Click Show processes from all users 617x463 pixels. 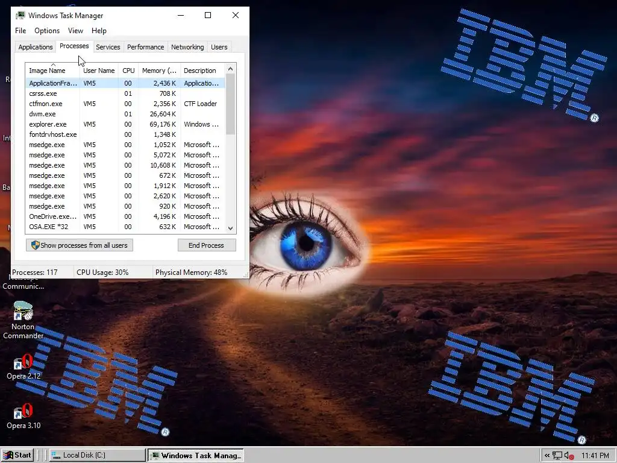80,245
